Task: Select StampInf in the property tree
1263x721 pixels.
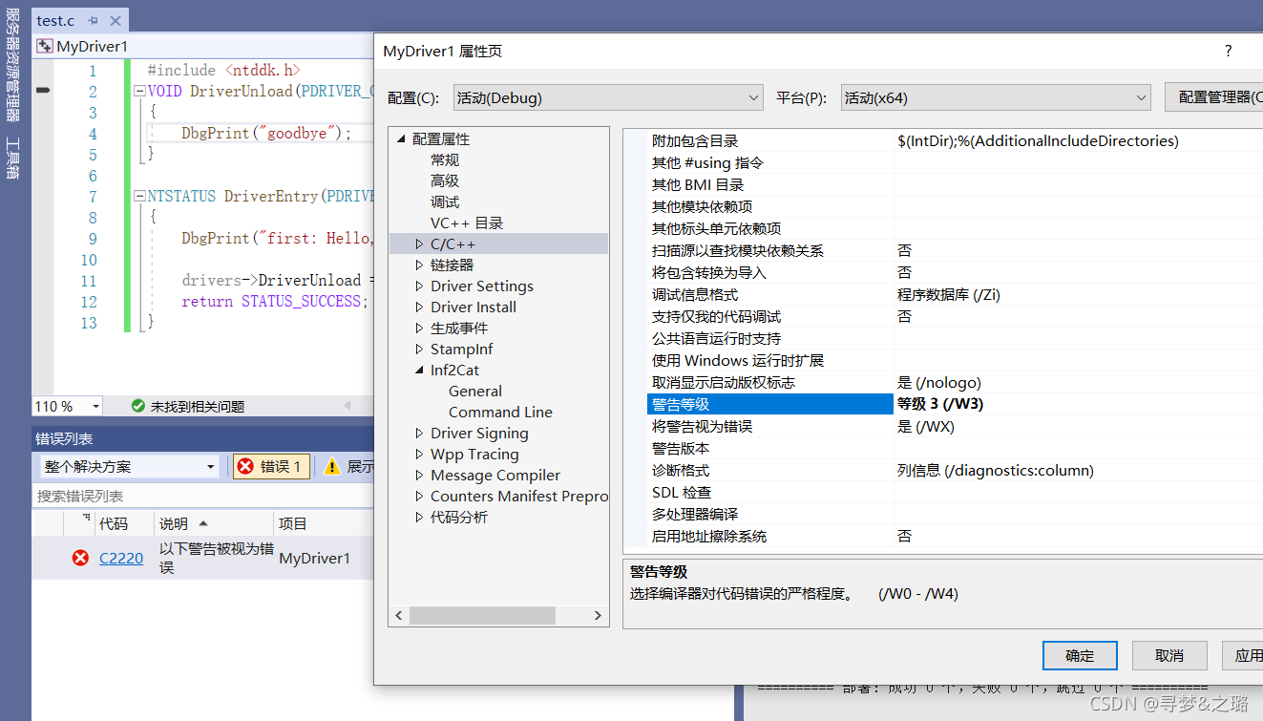Action: click(x=462, y=350)
